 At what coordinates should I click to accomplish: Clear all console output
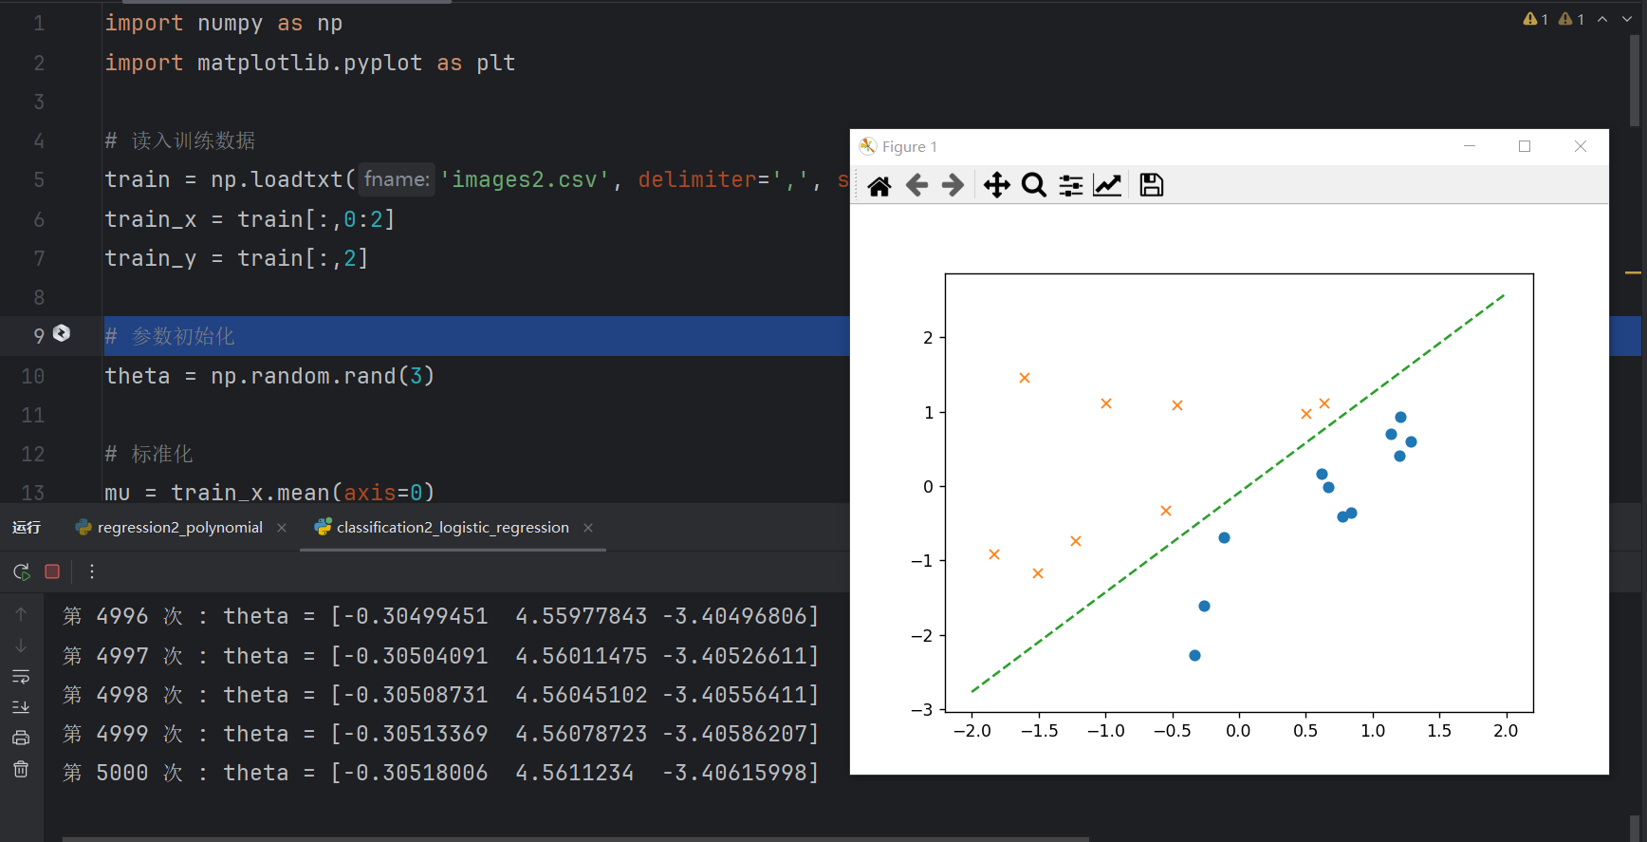click(21, 769)
